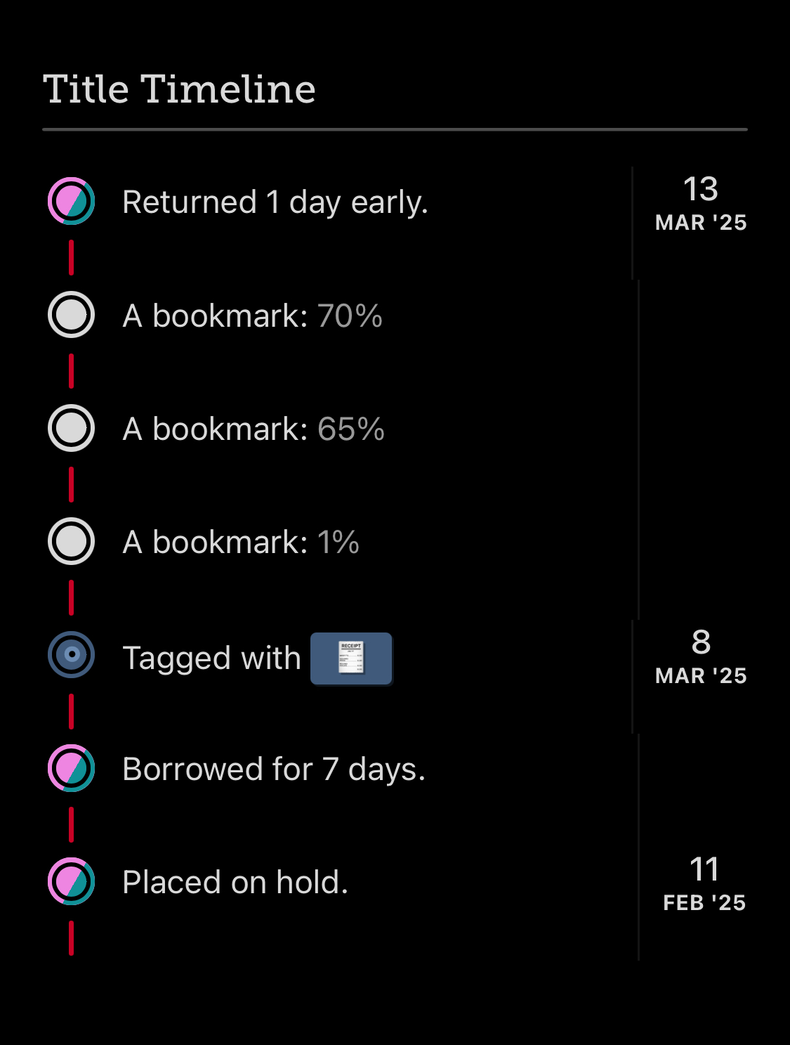Select the 'Tagged with' label text
The image size is (790, 1045).
211,658
